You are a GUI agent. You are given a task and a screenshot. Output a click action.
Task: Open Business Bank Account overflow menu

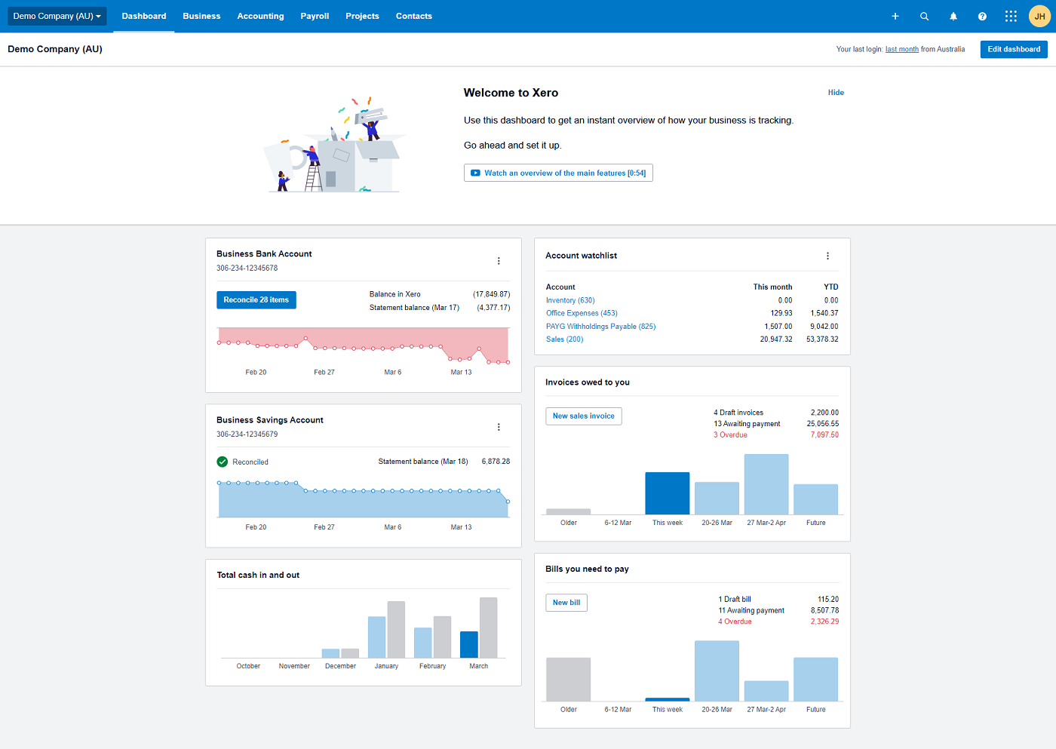click(499, 260)
